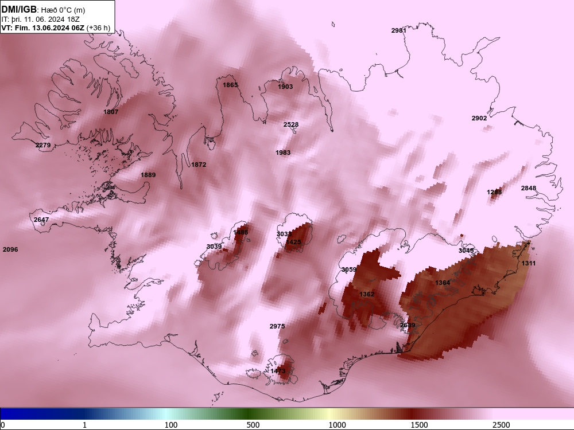
Task: Click the 1488 value on the glacier
Action: (x=241, y=232)
